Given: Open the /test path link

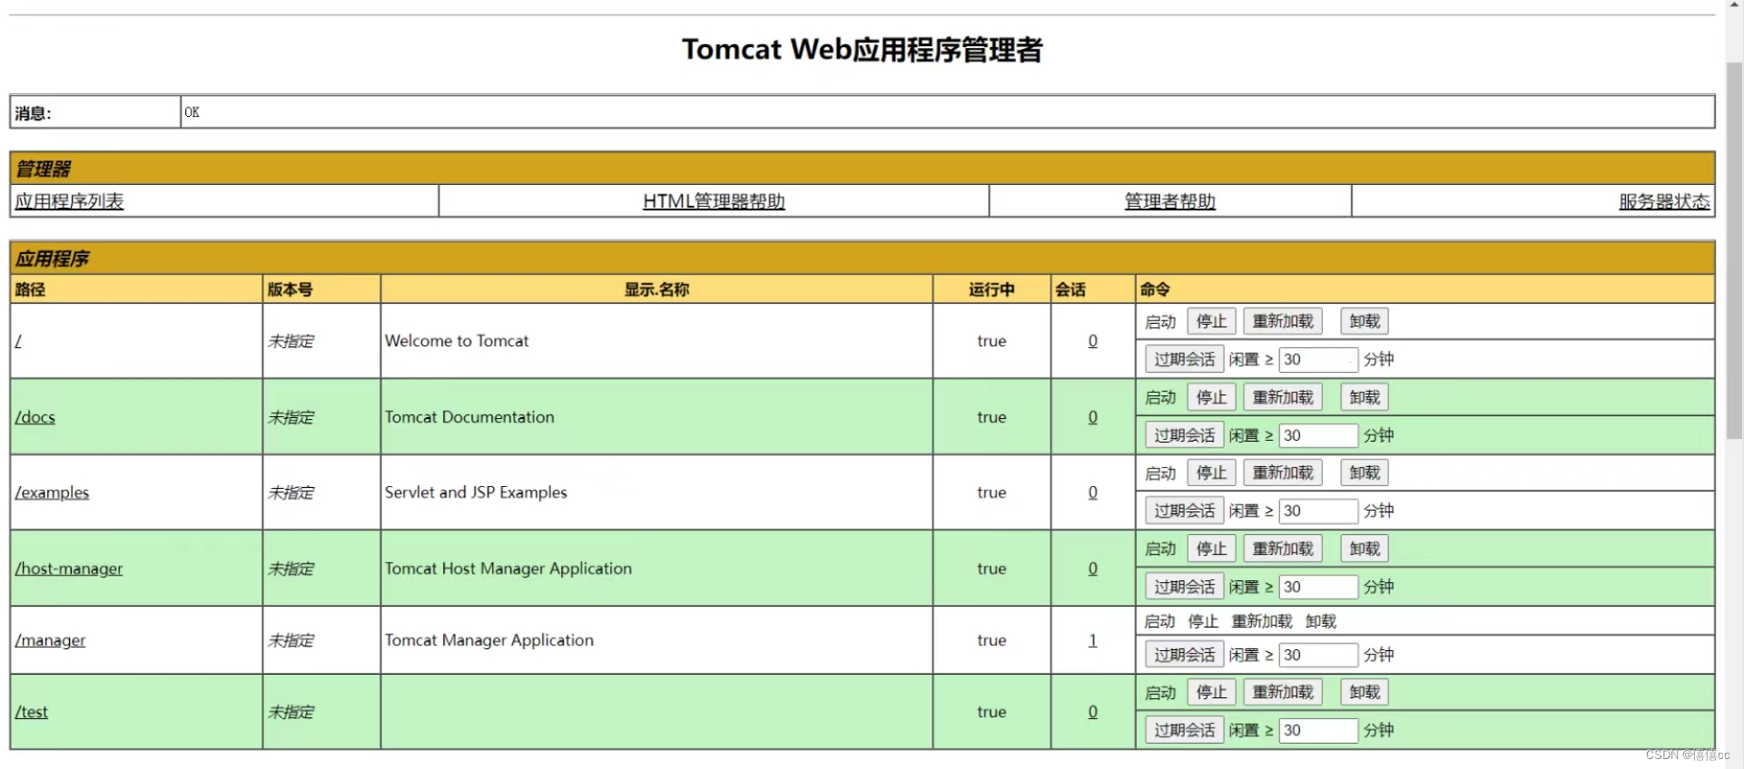Looking at the screenshot, I should (x=32, y=712).
